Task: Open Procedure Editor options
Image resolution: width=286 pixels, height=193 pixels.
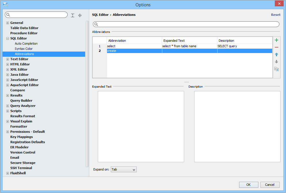Action: [x=24, y=33]
